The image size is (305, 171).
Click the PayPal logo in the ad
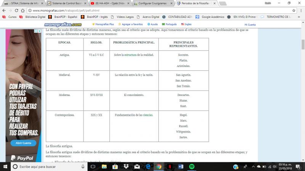click(22, 158)
